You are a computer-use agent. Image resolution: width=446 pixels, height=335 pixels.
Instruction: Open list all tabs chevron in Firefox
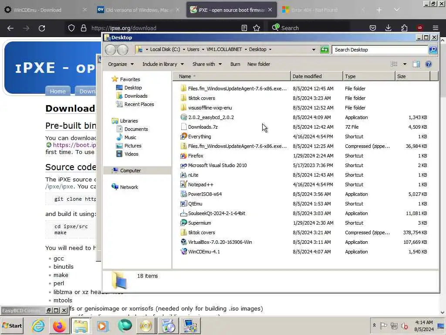pos(396,10)
